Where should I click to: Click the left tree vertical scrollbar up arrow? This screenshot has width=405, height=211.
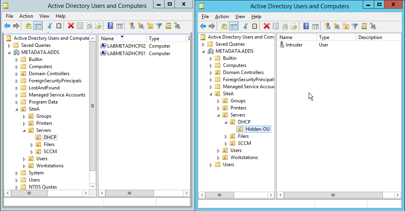click(x=92, y=38)
